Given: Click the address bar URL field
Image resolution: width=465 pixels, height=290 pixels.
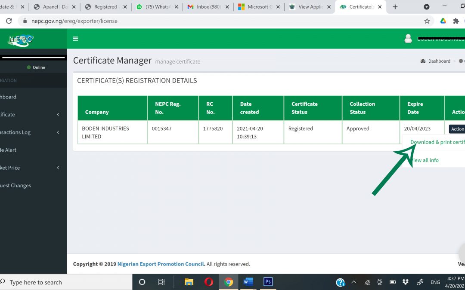Looking at the screenshot, I should pyautogui.click(x=225, y=21).
